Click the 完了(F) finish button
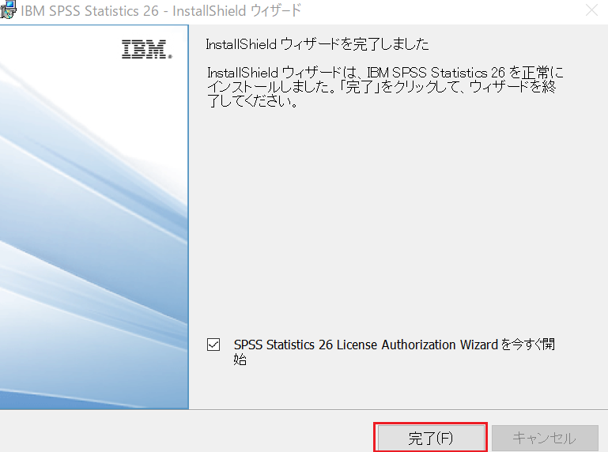Image resolution: width=608 pixels, height=452 pixels. tap(431, 438)
